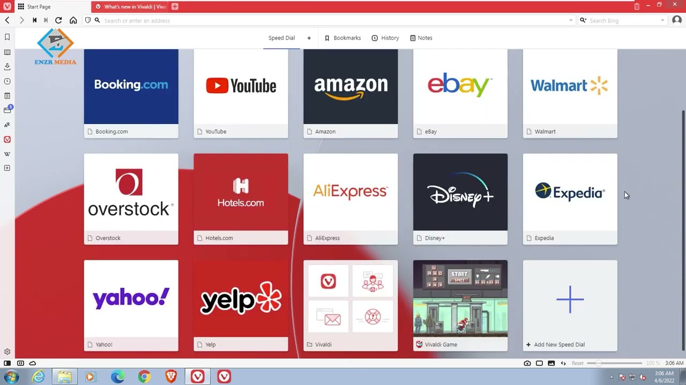686x385 pixels.
Task: Open page actions code icon
Action: point(563,363)
